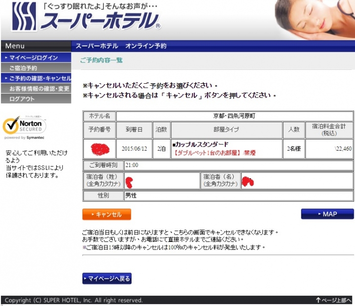This screenshot has height=306, width=355.
Task: Click the 部屋タイプ column header
Action: (x=227, y=130)
